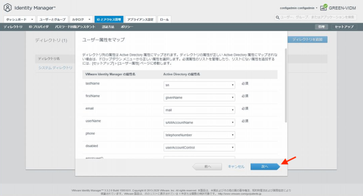Open the lastName attribute dropdown (sn)
This screenshot has width=363, height=196.
[x=199, y=85]
